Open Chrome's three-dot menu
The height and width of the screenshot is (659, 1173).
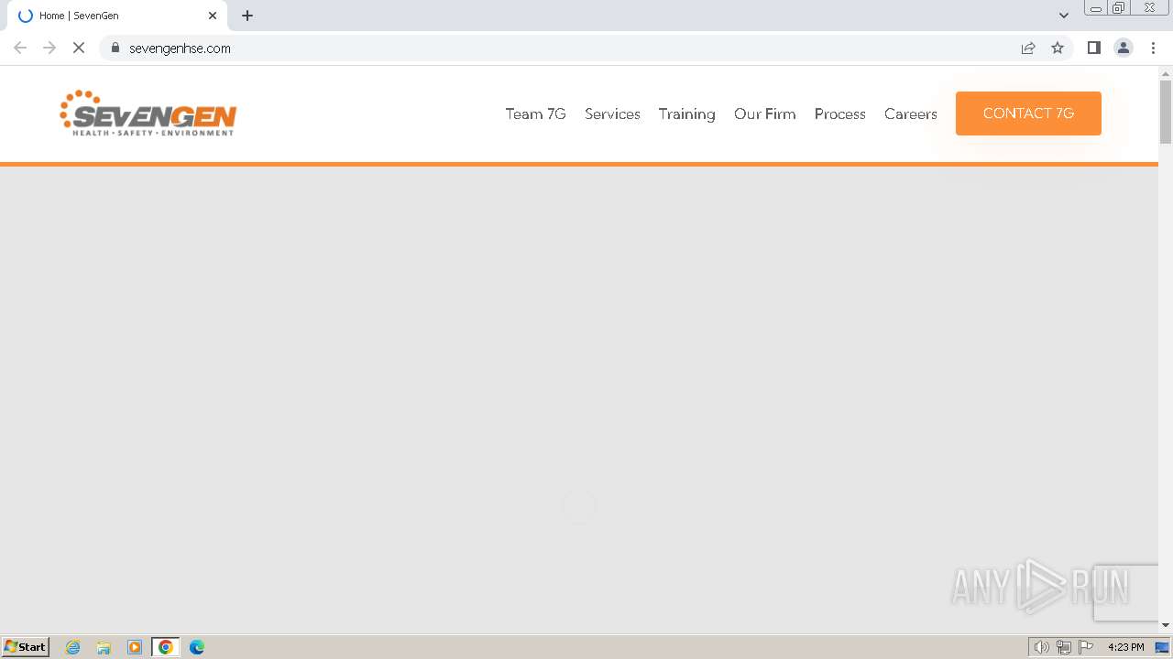1153,48
